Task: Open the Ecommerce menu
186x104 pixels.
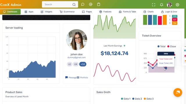Action: [x=67, y=12]
